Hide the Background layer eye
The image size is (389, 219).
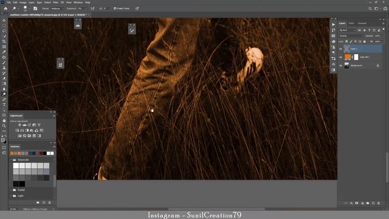[340, 66]
